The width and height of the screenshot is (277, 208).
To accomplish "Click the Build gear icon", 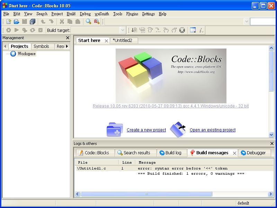I will pos(8,30).
